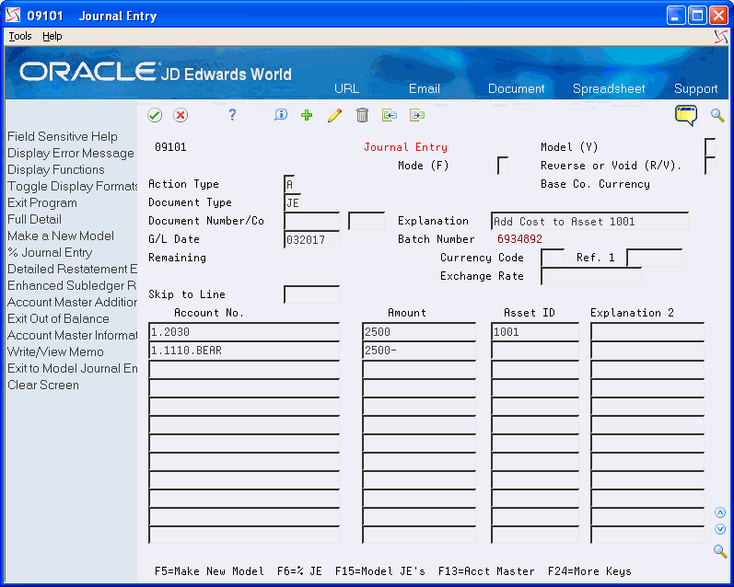Click the G/L Date field
The image size is (734, 587).
[311, 240]
